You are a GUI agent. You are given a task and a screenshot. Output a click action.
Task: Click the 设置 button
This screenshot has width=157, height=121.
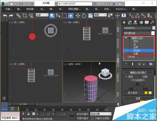[131, 89]
